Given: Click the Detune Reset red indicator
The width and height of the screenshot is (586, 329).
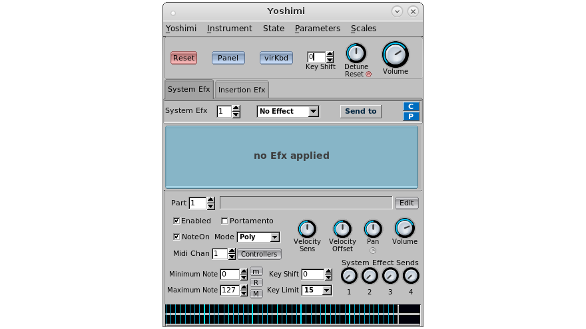Looking at the screenshot, I should [368, 74].
